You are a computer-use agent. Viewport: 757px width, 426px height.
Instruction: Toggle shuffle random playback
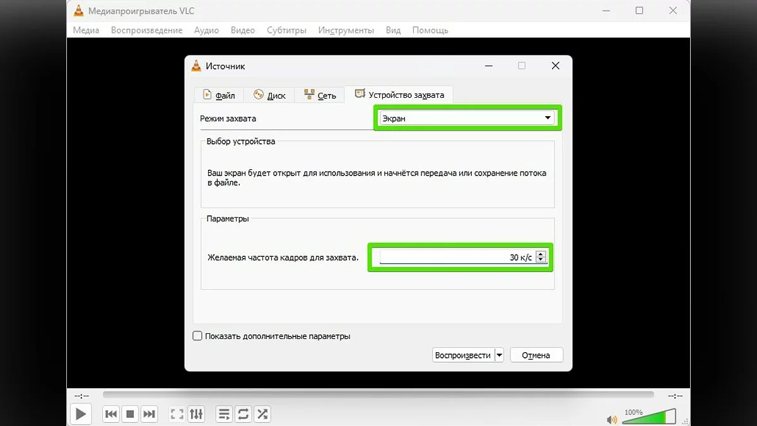(262, 414)
